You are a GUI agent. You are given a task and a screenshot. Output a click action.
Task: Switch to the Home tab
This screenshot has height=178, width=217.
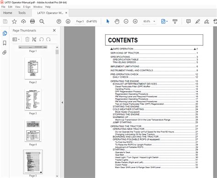8,13
